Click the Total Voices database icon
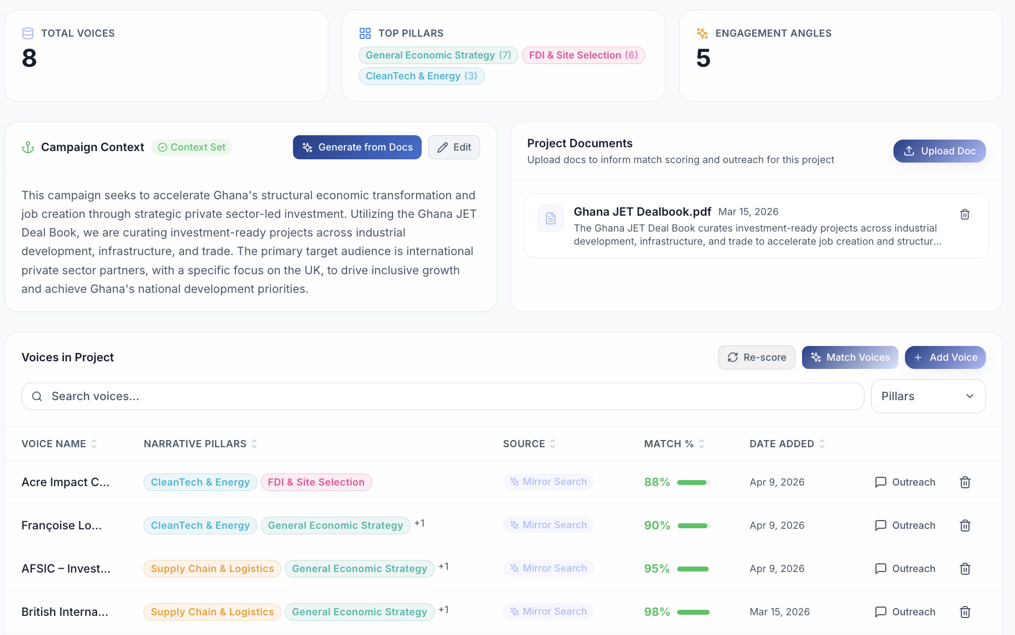 point(28,33)
